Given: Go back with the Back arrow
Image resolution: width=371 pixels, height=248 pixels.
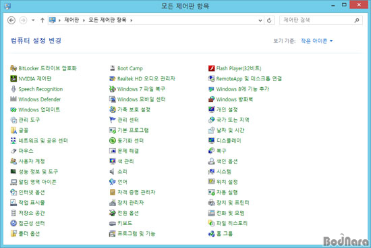Looking at the screenshot, I should click(x=11, y=20).
